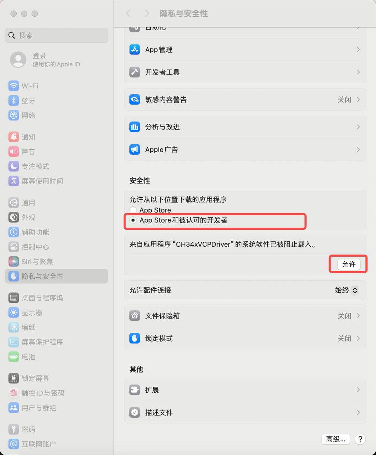Open 专注模式 moon icon in sidebar
376x455 pixels.
tap(14, 166)
